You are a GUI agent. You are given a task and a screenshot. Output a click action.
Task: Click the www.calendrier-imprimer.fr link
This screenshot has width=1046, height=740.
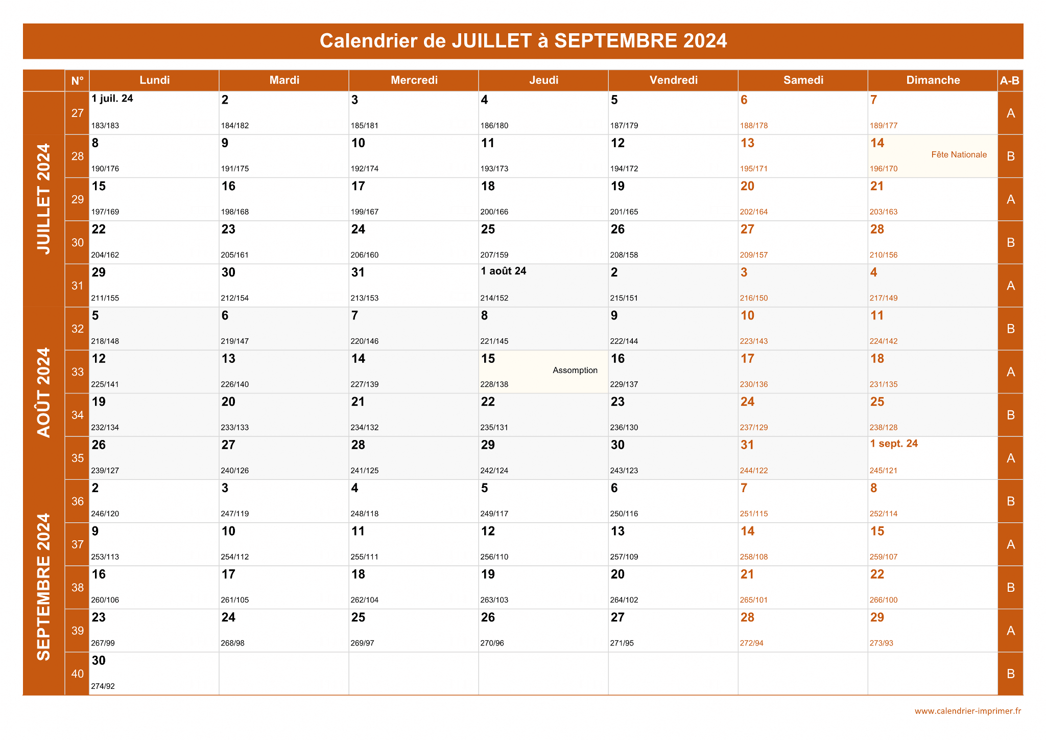pyautogui.click(x=967, y=711)
